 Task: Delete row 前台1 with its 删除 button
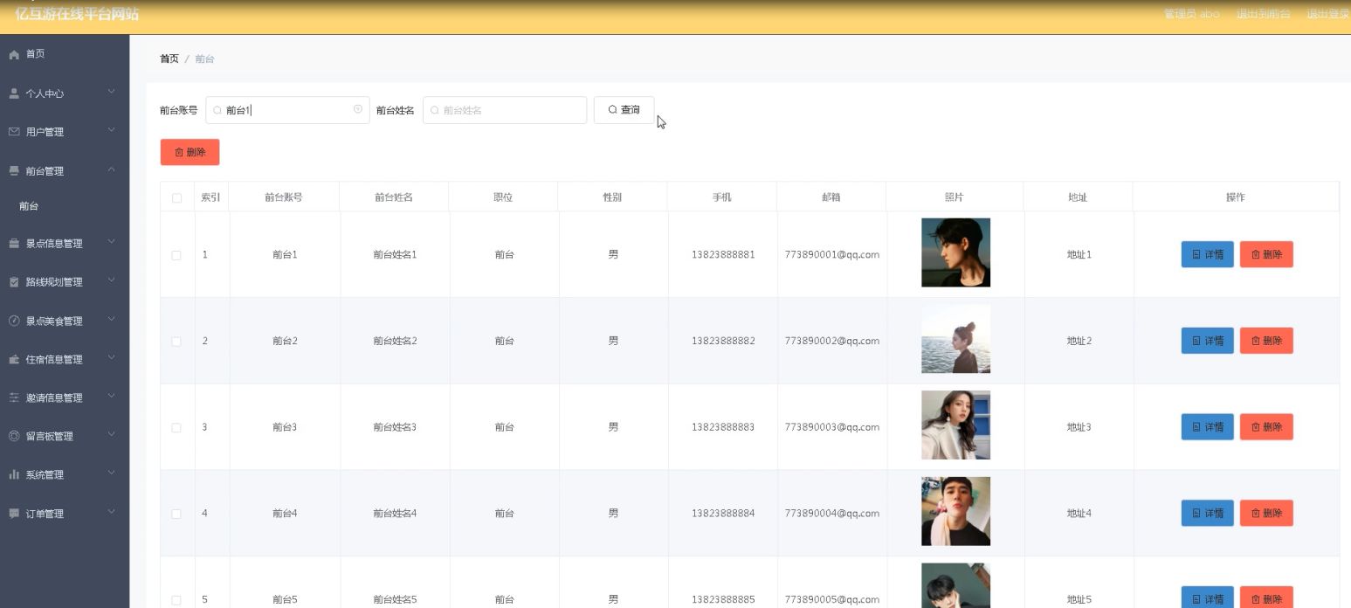click(1266, 255)
